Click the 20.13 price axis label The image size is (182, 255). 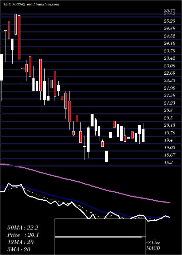170,125
